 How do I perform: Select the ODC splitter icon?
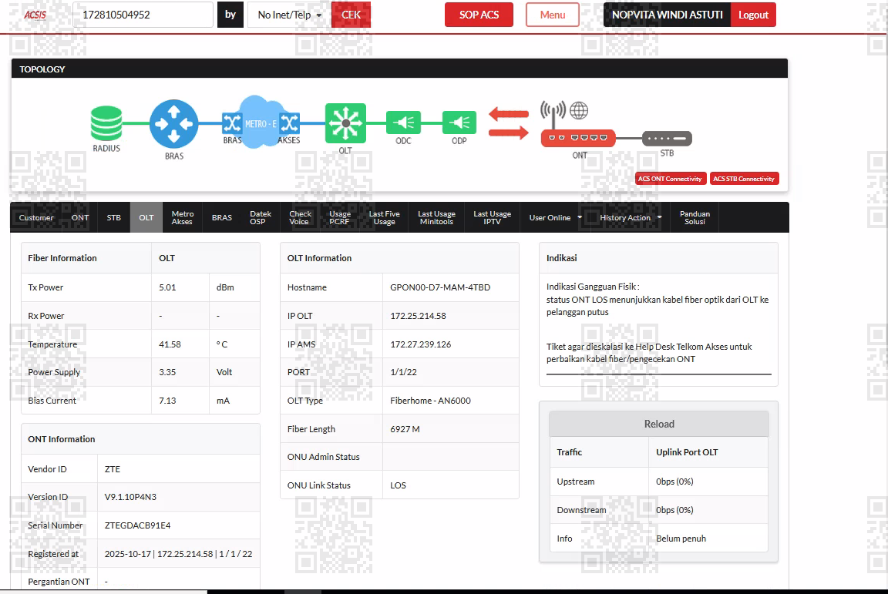click(x=403, y=122)
